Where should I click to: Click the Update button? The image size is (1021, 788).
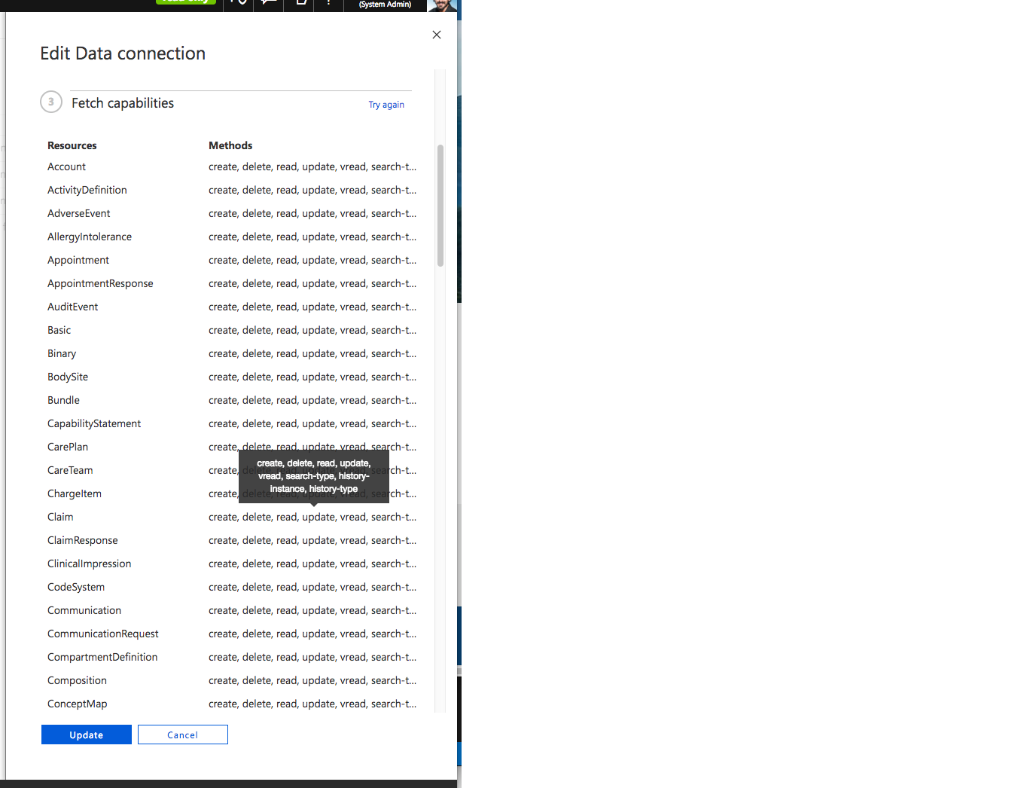[87, 735]
